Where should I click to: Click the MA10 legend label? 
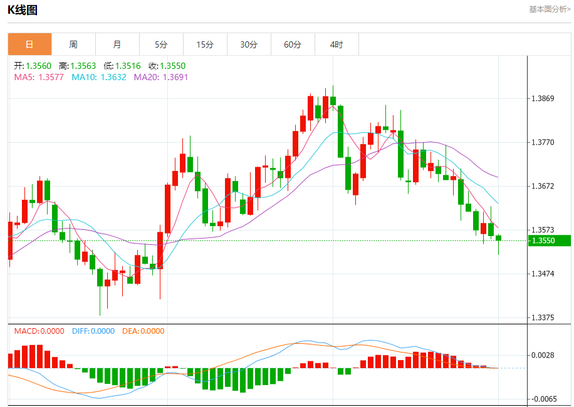[99, 77]
